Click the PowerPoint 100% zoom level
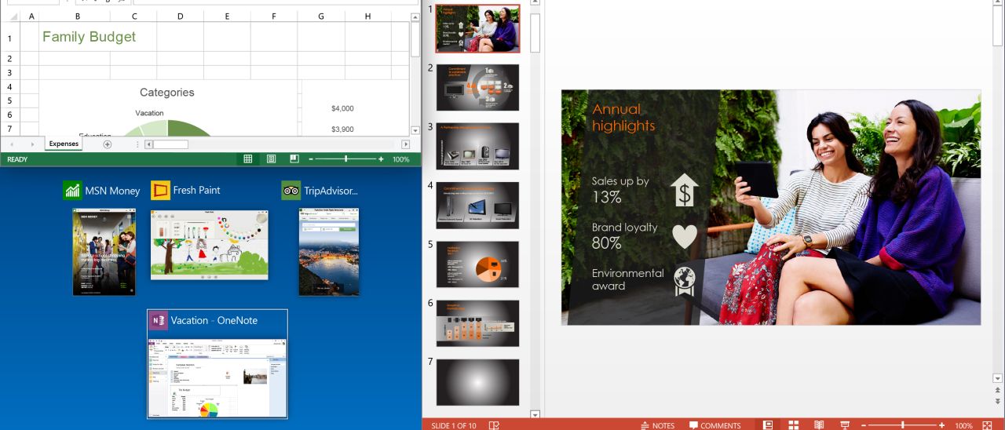 pyautogui.click(x=963, y=425)
